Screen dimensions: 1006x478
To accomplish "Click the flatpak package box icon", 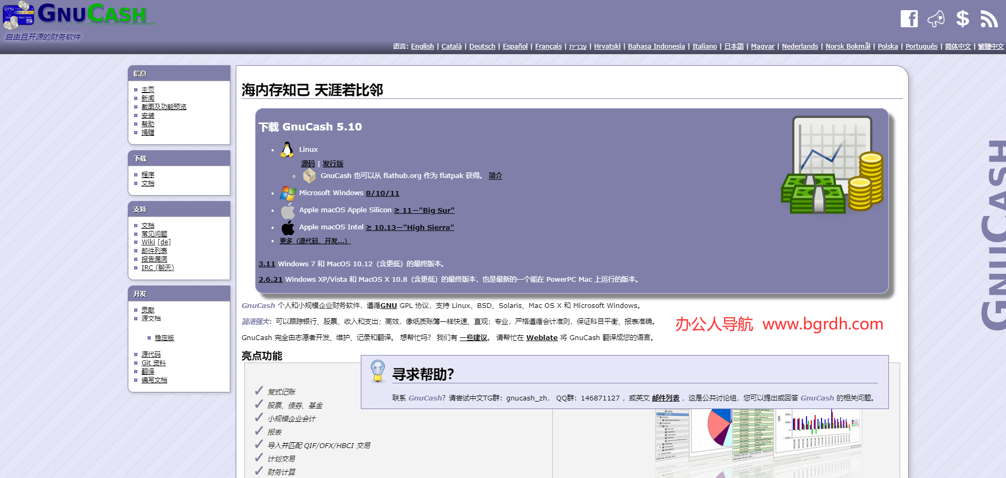I will pos(309,176).
